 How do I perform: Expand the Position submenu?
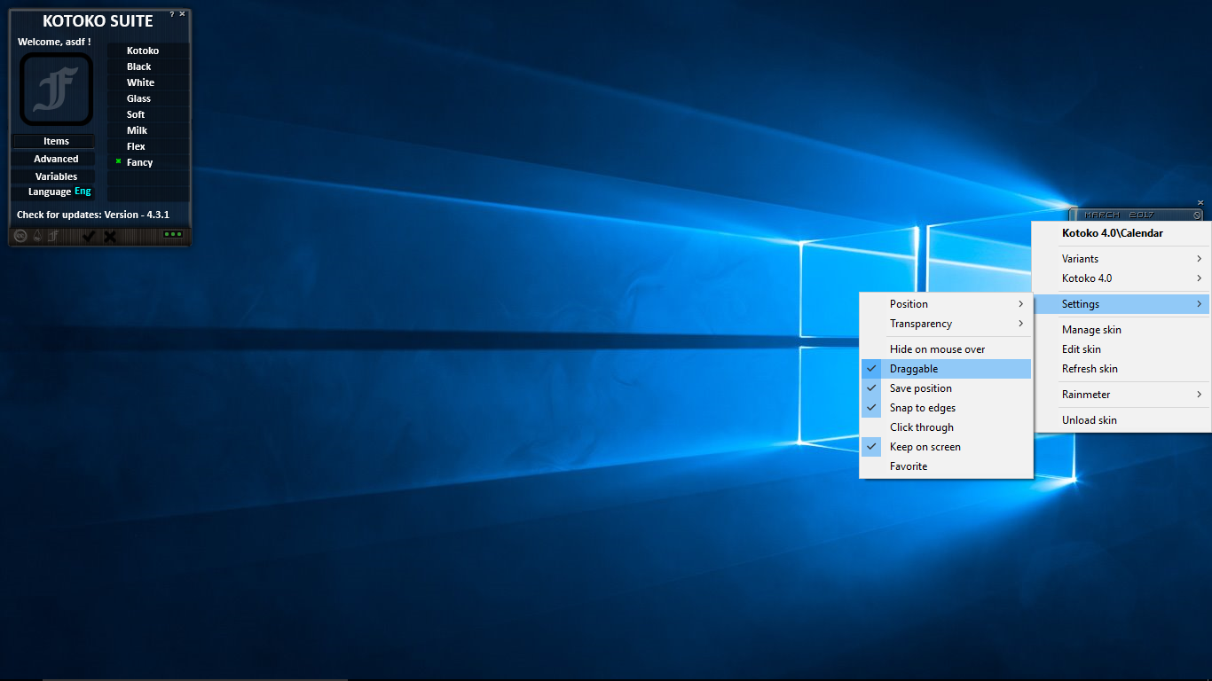point(946,304)
